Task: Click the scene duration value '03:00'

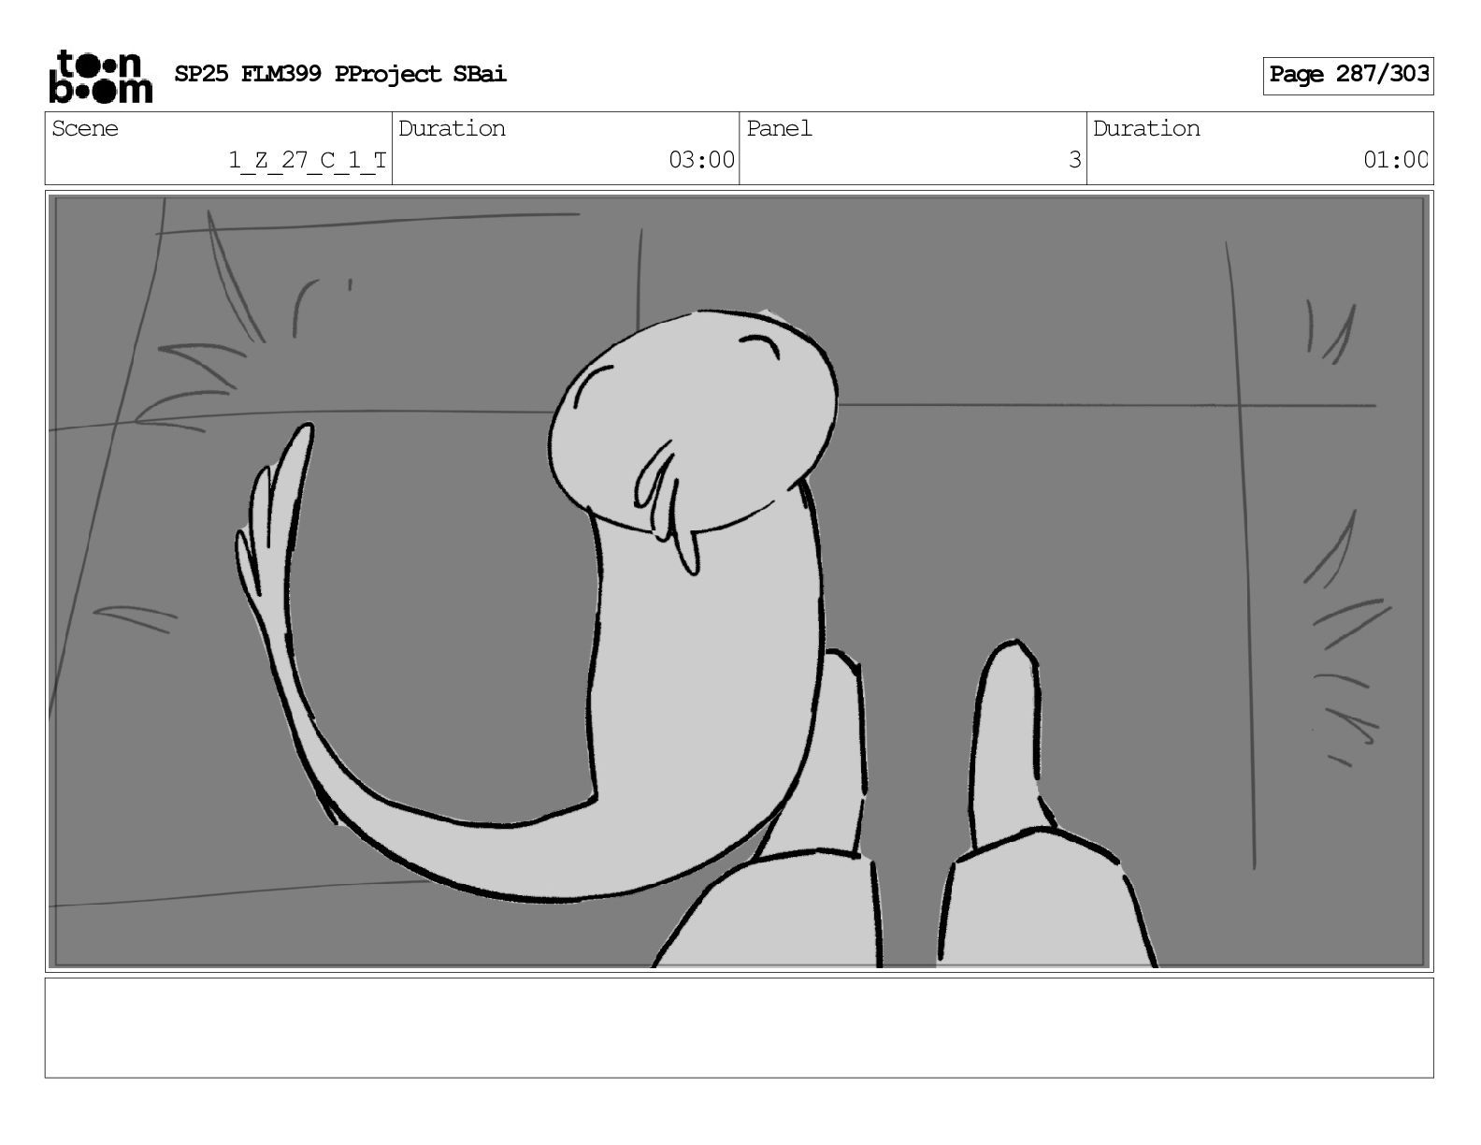Action: pos(701,160)
